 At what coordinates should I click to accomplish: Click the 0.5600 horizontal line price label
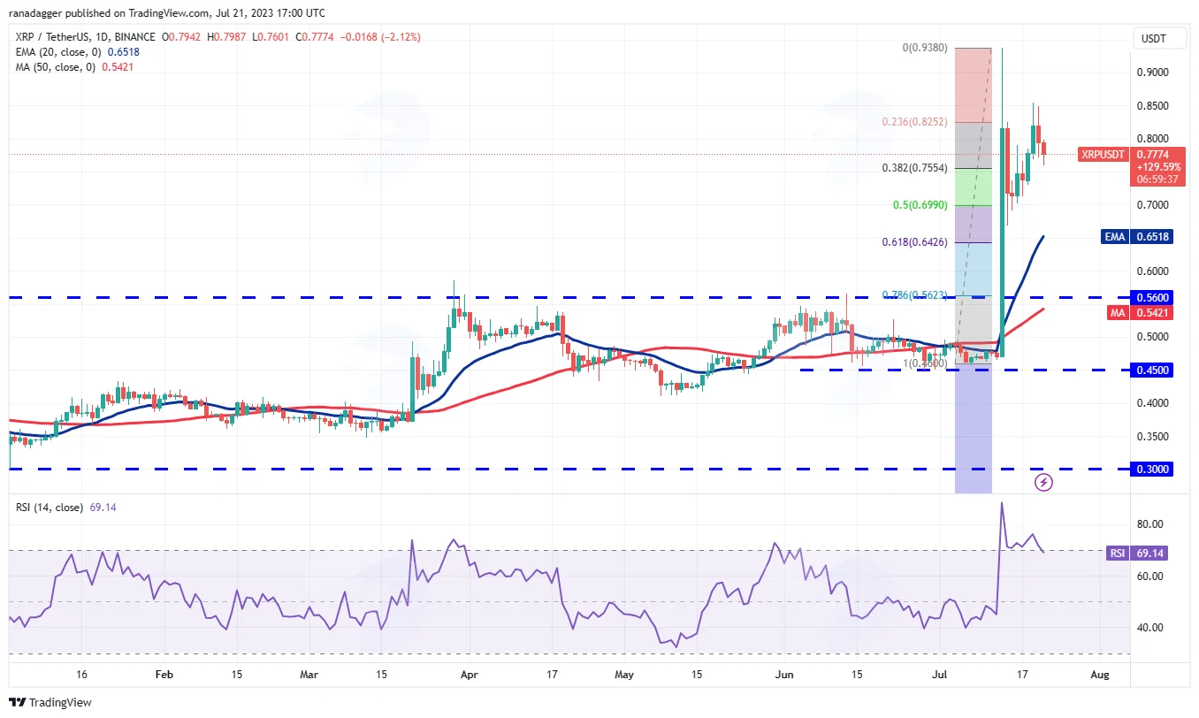pos(1153,298)
